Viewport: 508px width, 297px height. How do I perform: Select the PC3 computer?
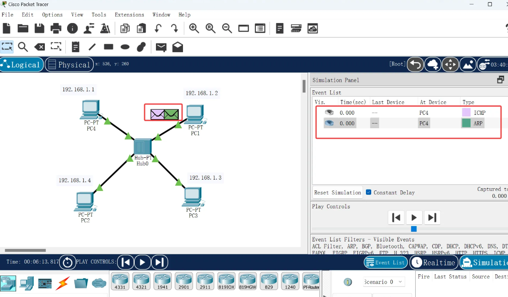point(193,197)
